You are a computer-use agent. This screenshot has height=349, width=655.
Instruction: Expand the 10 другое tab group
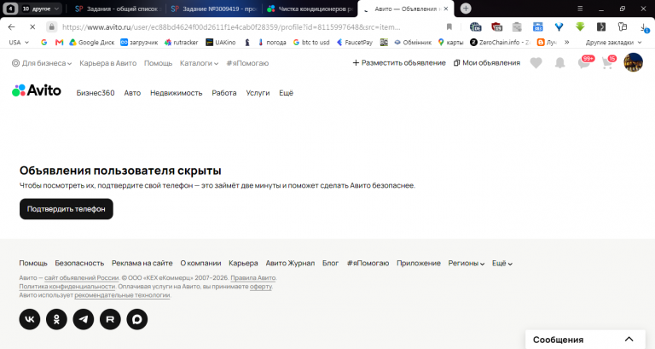pos(41,9)
